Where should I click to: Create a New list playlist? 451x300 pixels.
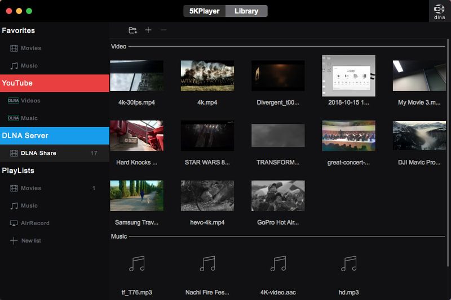click(x=55, y=240)
